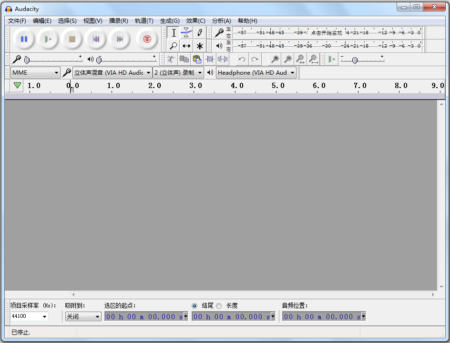This screenshot has width=450, height=343.
Task: Open the 效果(C) menu
Action: 195,21
